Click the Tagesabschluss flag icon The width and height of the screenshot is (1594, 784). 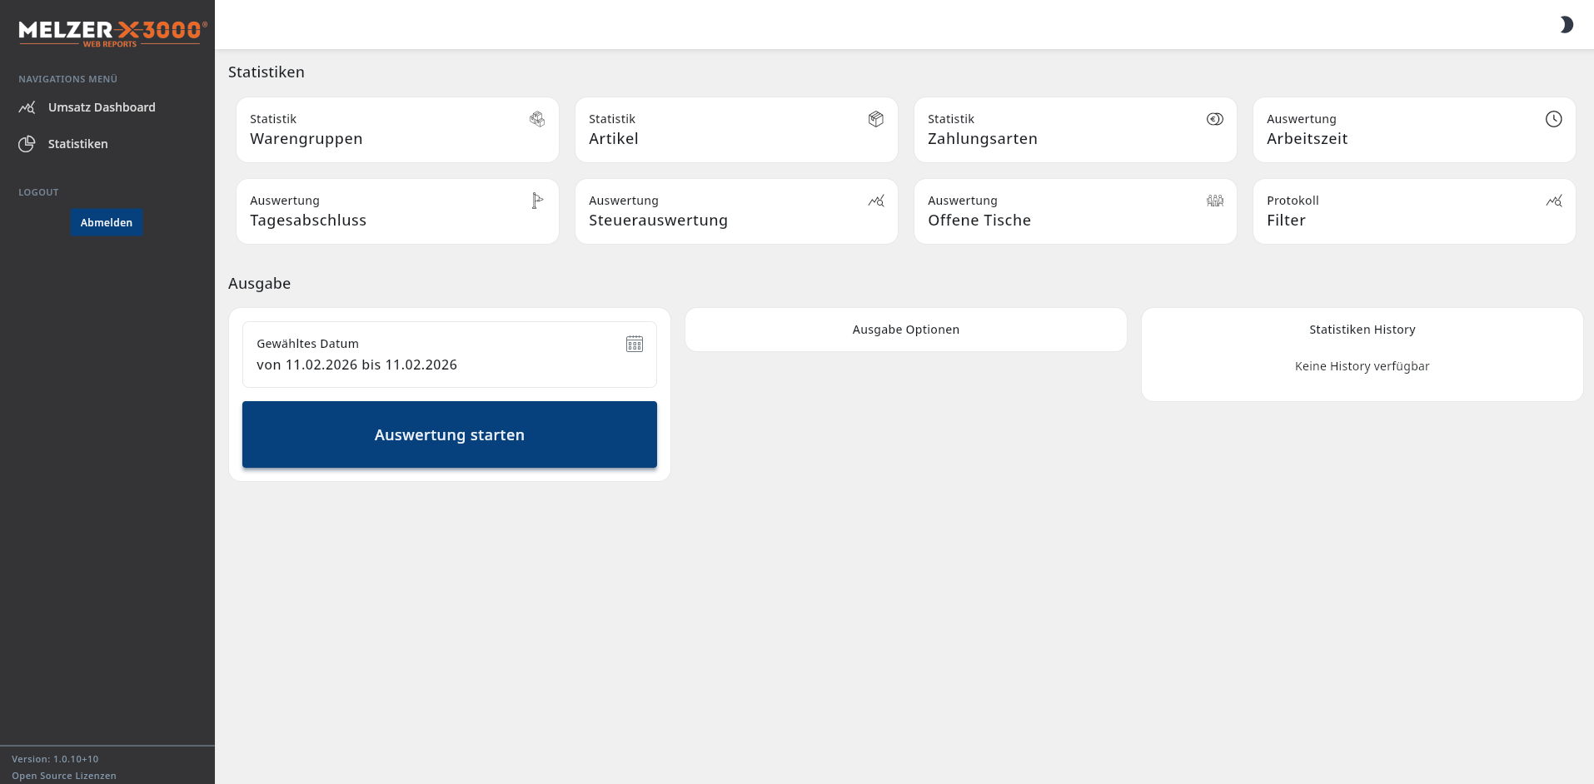tap(537, 201)
